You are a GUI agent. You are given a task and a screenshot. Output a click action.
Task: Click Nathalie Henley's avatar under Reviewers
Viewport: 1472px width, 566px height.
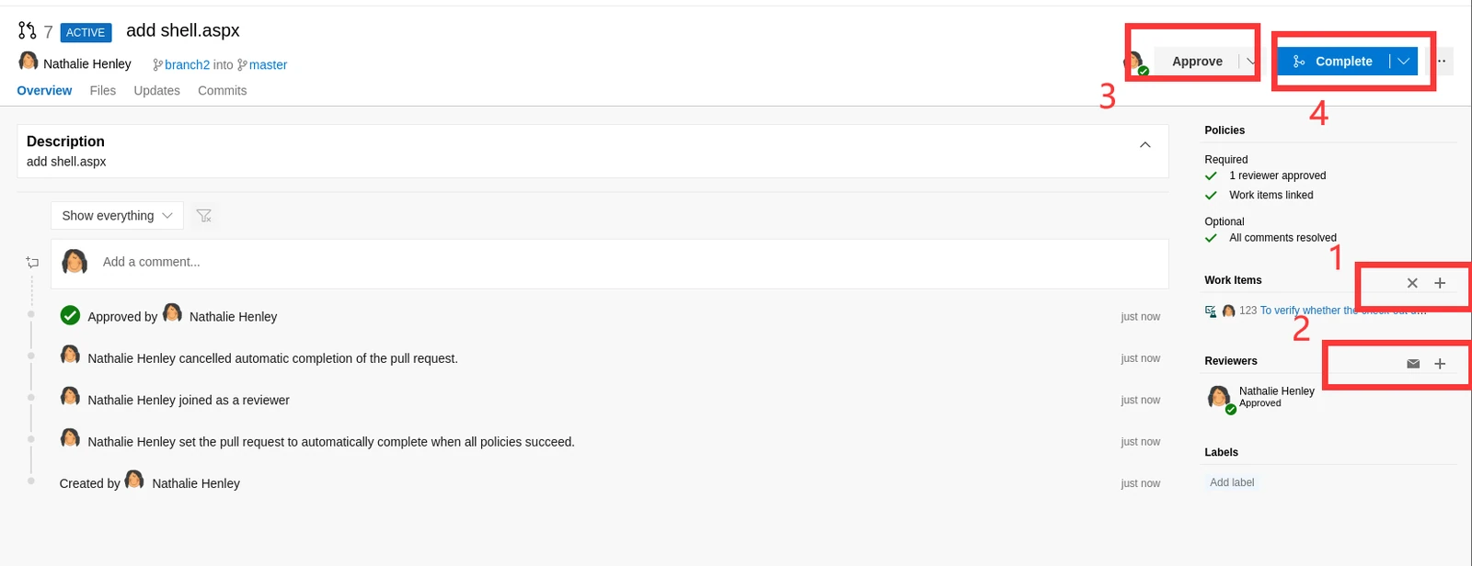point(1220,398)
